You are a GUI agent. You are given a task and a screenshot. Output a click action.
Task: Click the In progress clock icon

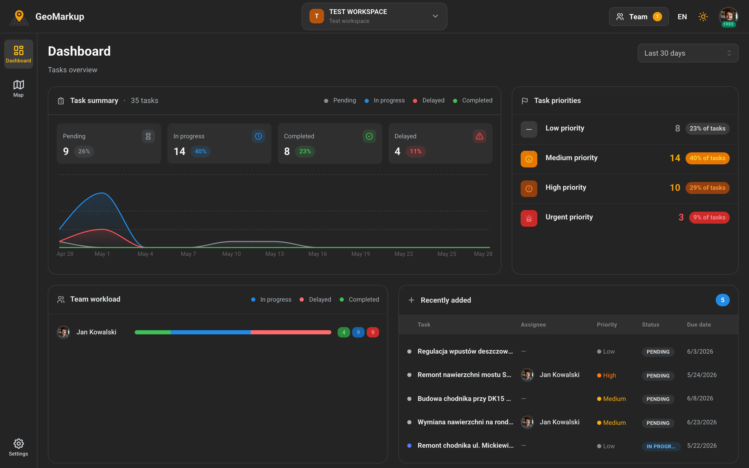(x=259, y=136)
